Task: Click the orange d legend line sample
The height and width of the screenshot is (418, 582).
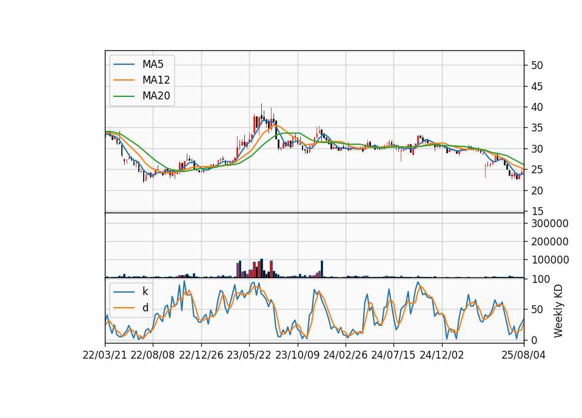Action: [x=124, y=308]
